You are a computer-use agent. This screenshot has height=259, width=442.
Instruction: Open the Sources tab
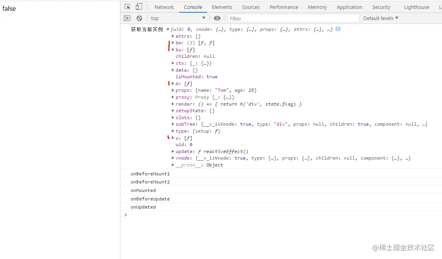(x=251, y=7)
